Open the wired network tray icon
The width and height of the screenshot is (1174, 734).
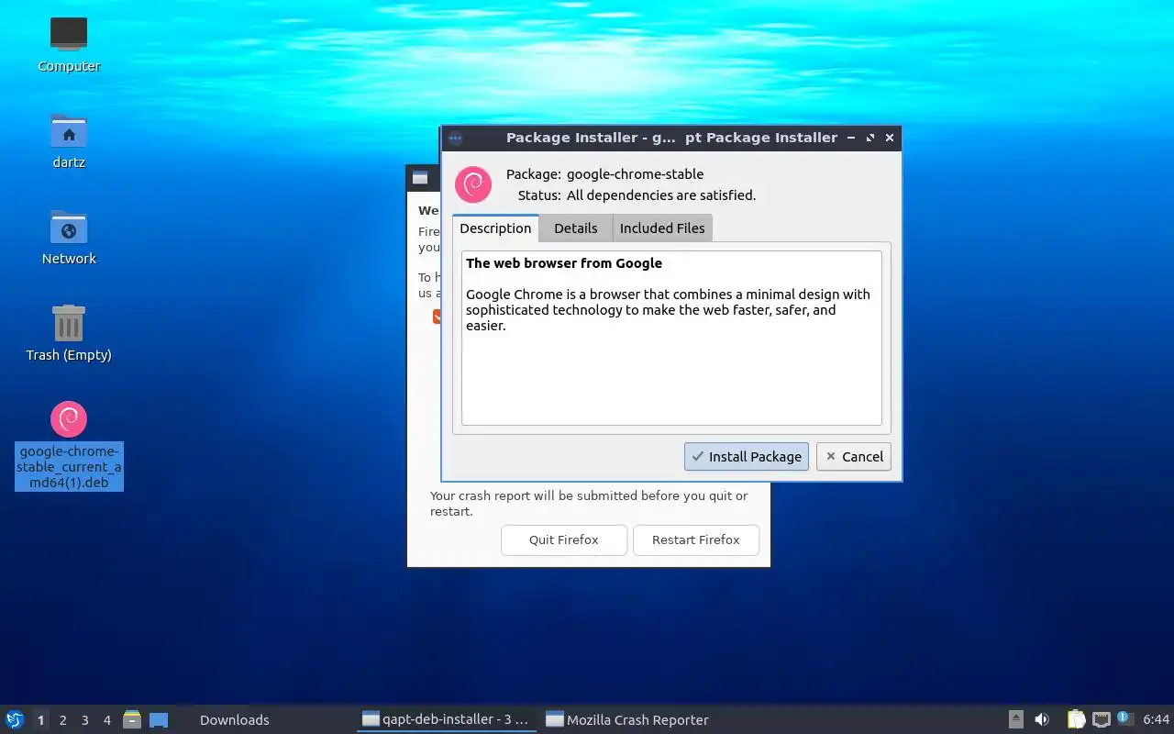(x=1102, y=719)
